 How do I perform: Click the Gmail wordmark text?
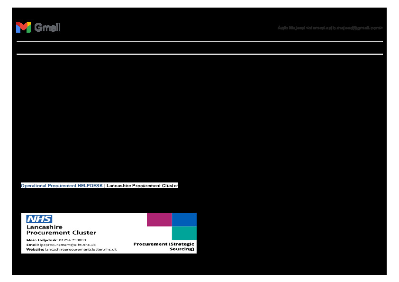(x=47, y=27)
